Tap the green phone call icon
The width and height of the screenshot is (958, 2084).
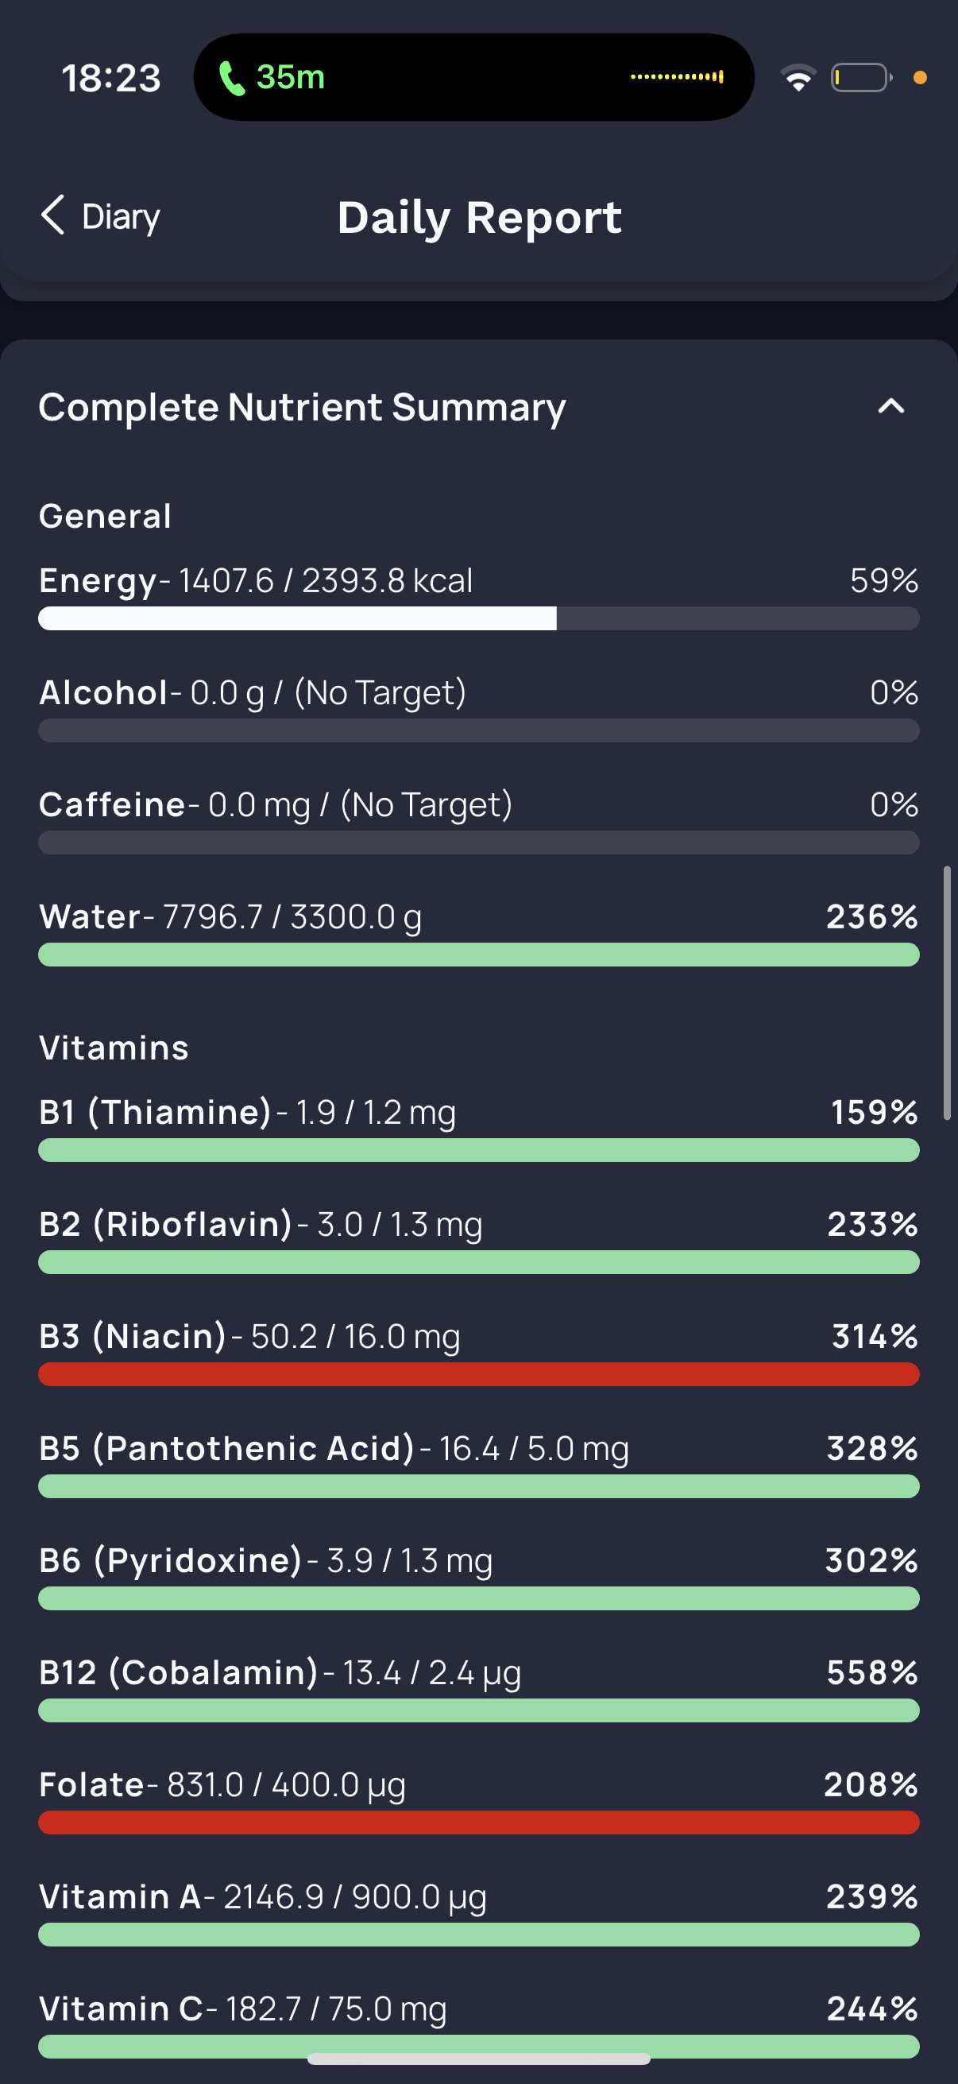coord(232,79)
